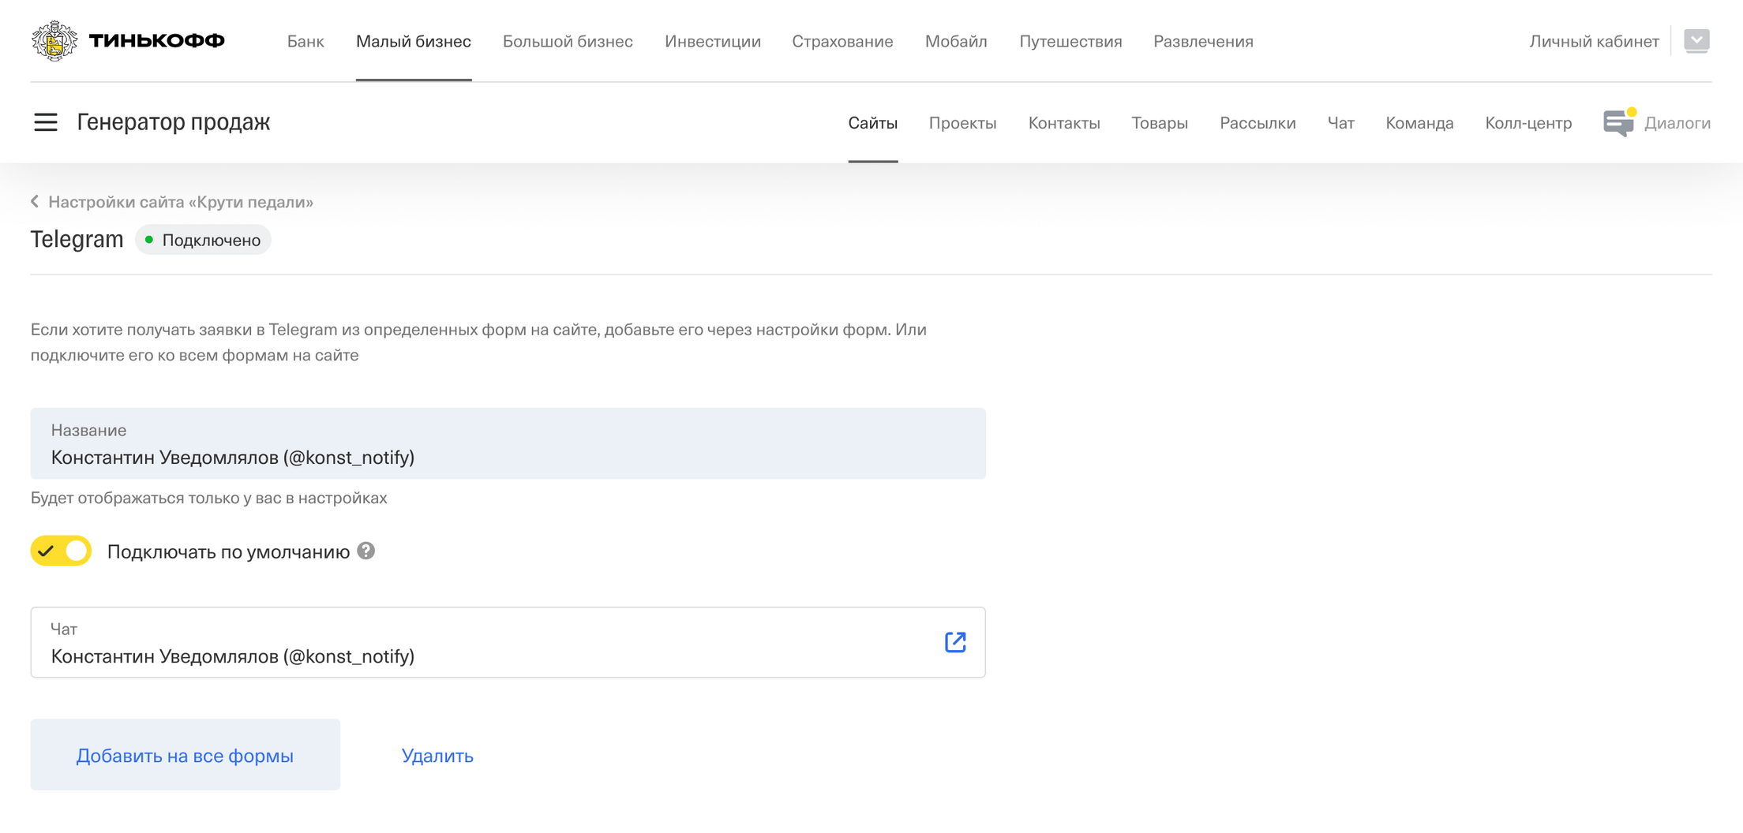This screenshot has width=1743, height=833.
Task: Click the Чат input field
Action: (x=508, y=642)
